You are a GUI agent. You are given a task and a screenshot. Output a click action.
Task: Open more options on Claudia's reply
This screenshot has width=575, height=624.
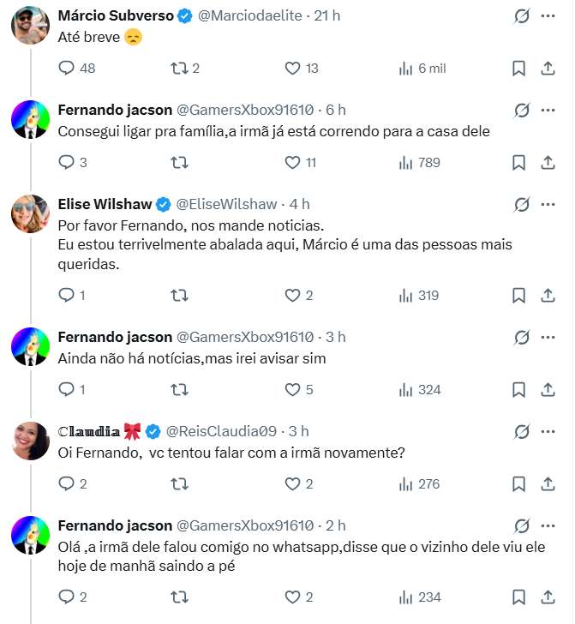pyautogui.click(x=548, y=430)
